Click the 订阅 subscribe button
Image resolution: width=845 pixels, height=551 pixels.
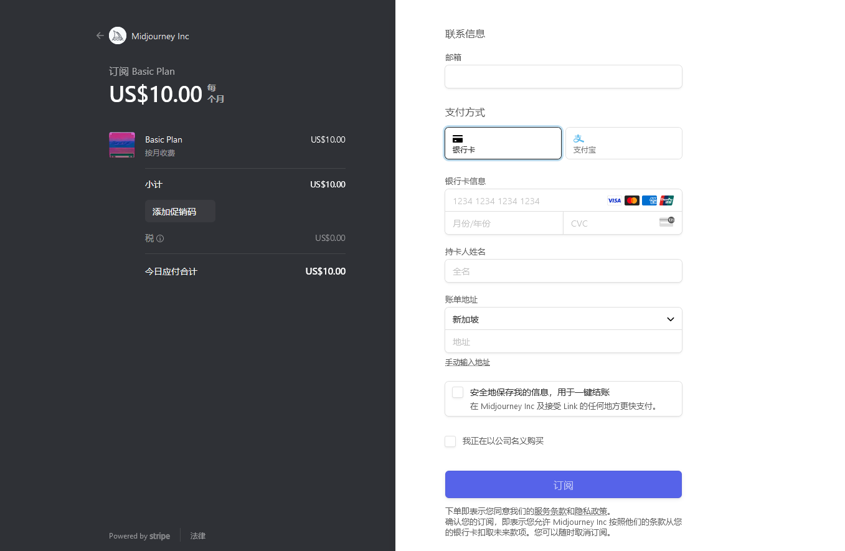tap(564, 484)
